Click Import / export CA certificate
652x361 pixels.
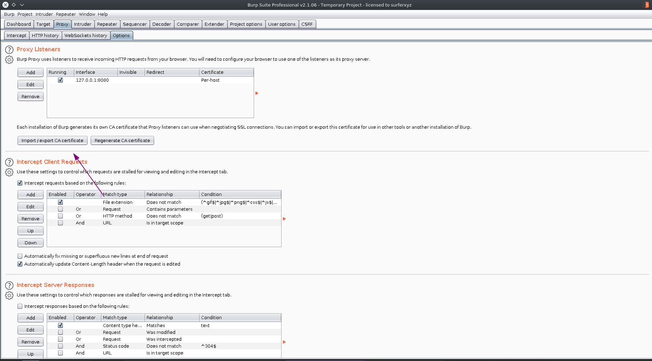point(53,140)
